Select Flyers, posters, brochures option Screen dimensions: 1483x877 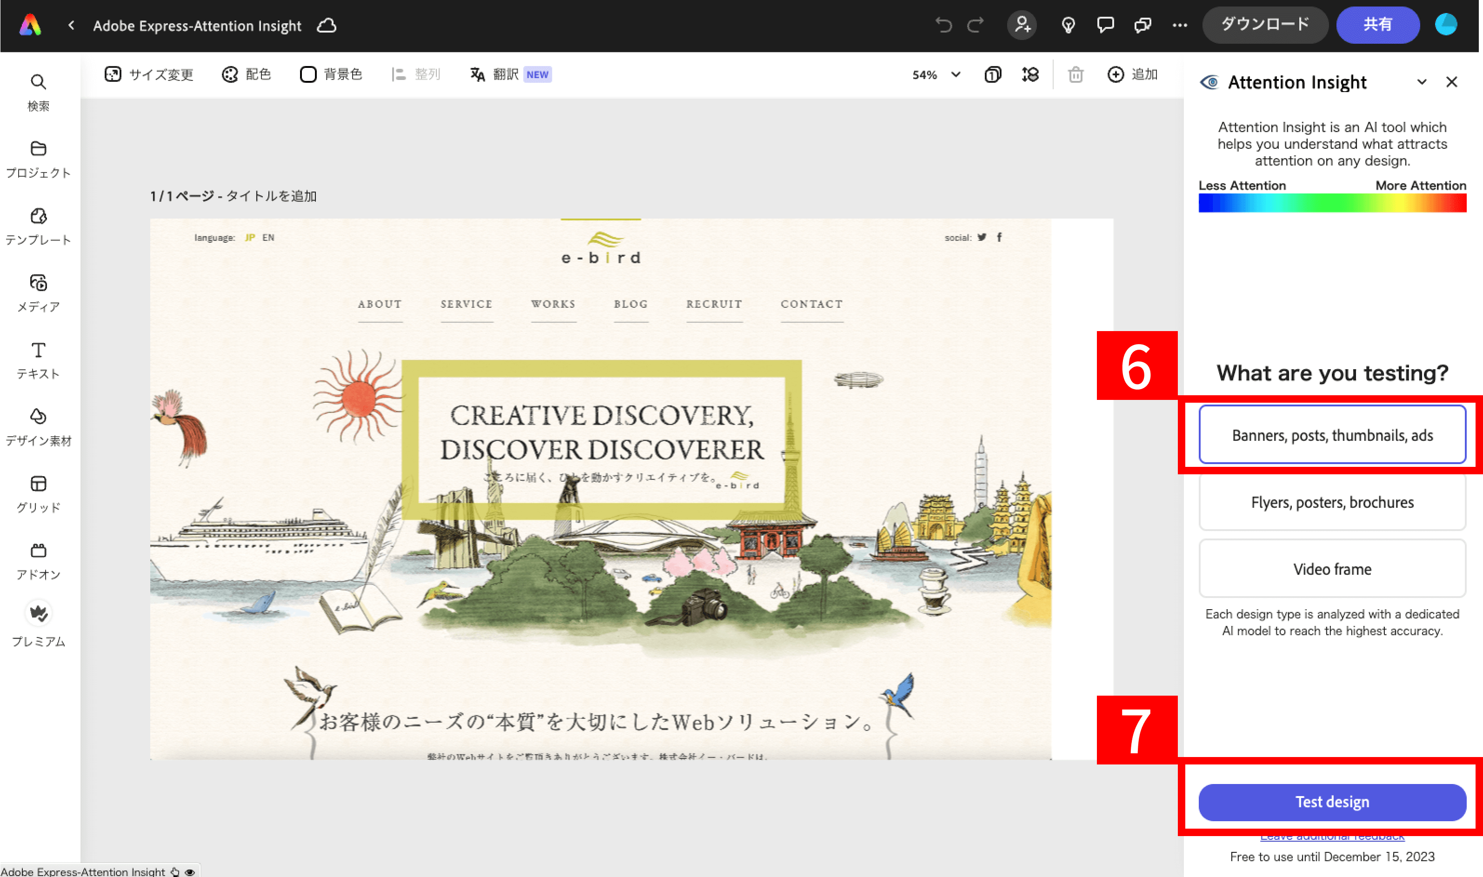[x=1332, y=502]
